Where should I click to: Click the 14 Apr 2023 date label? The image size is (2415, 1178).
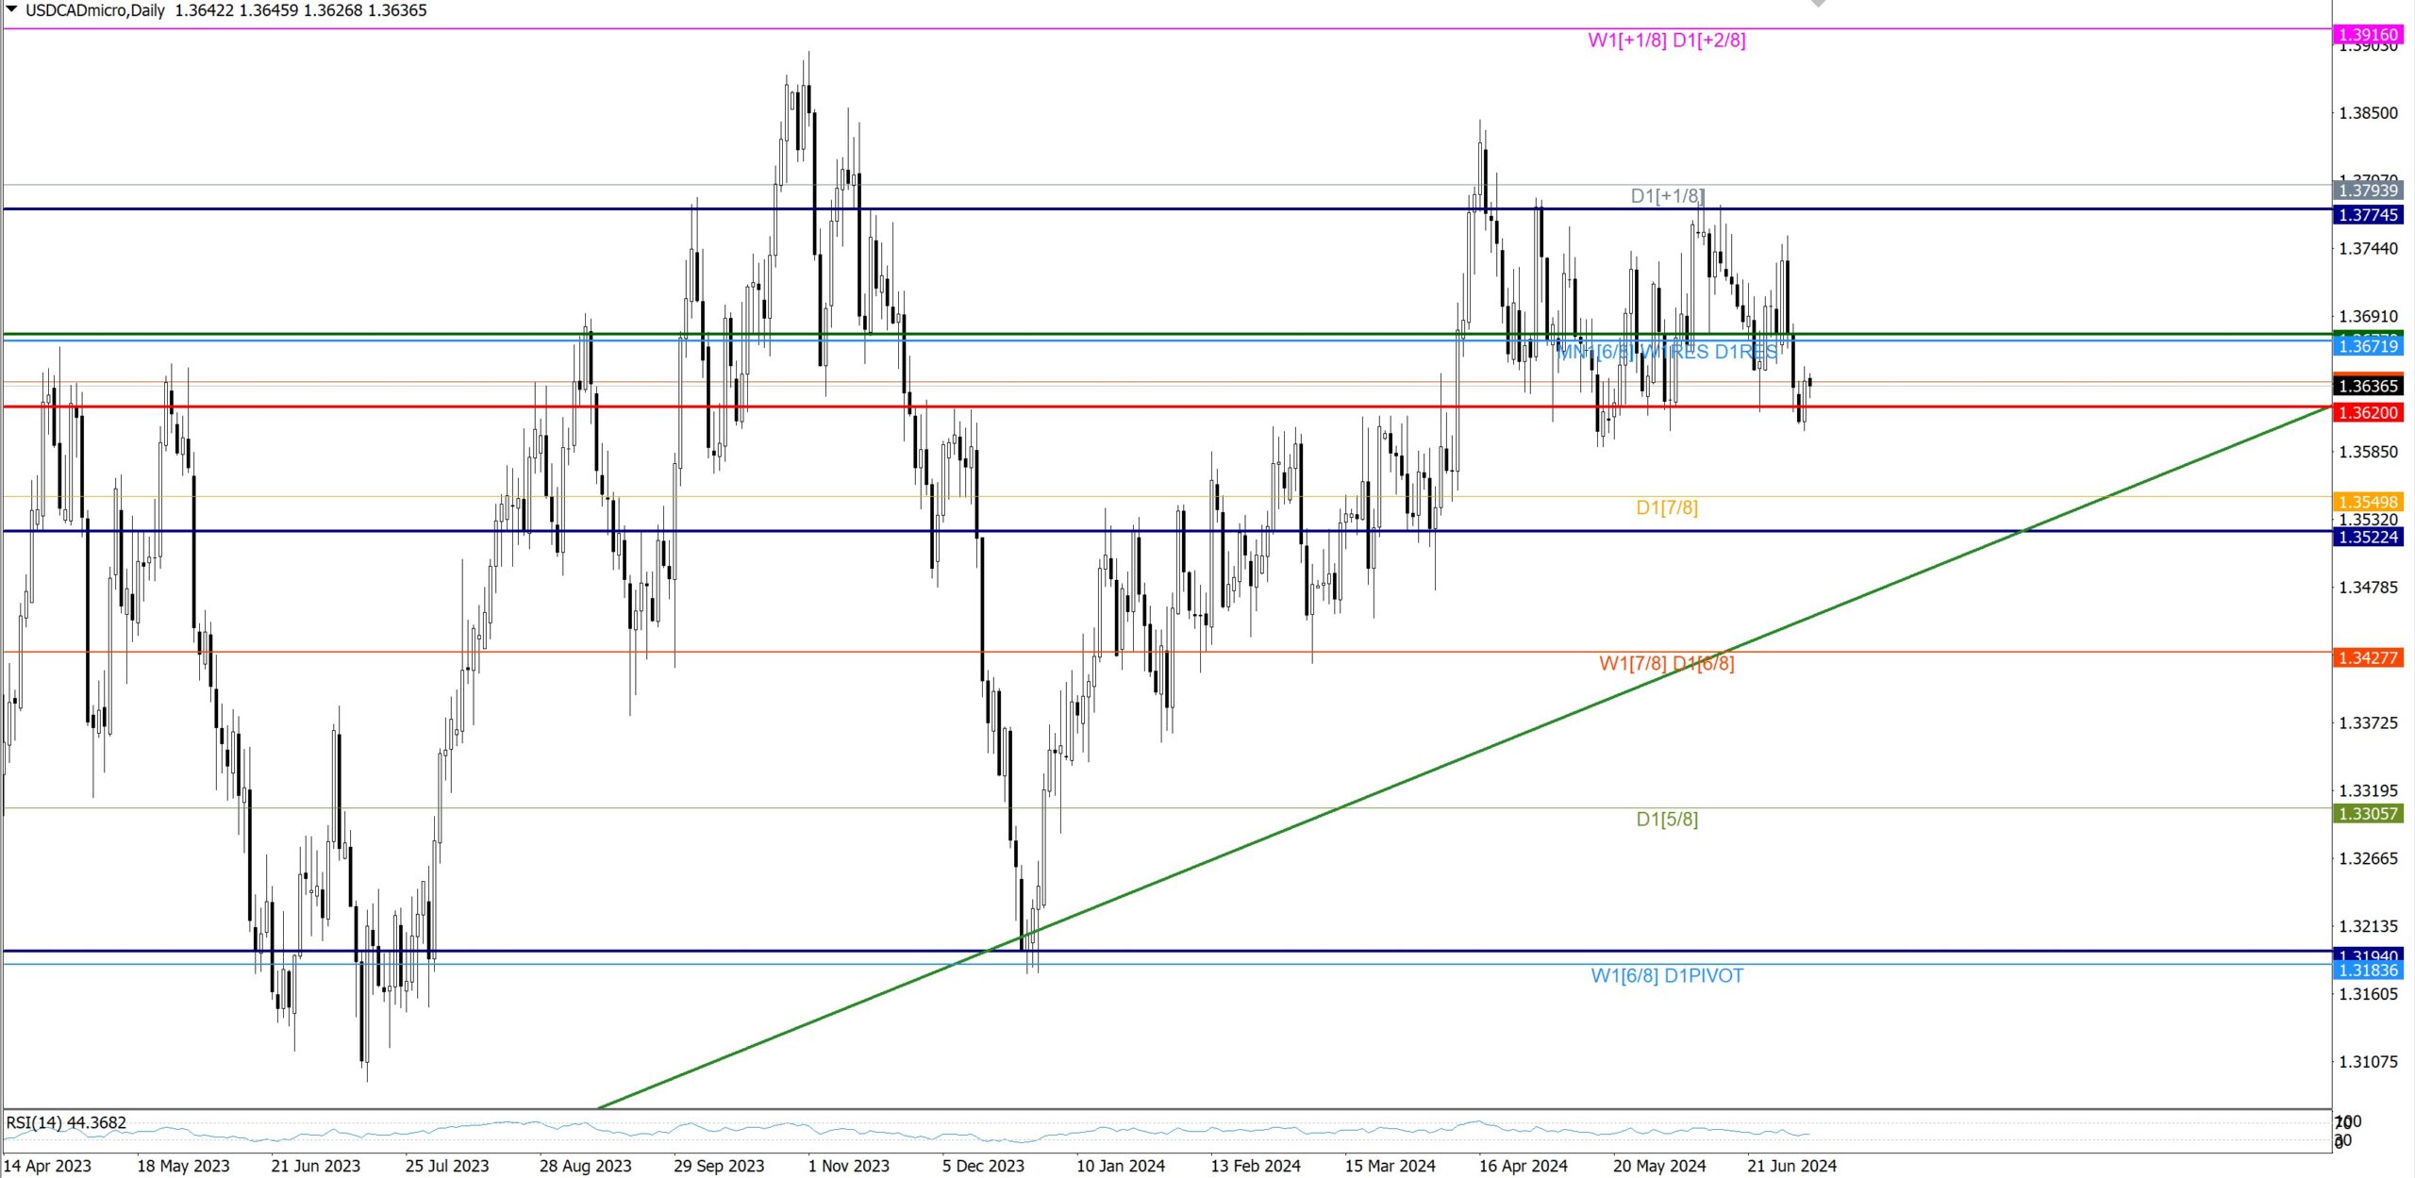tap(47, 1166)
